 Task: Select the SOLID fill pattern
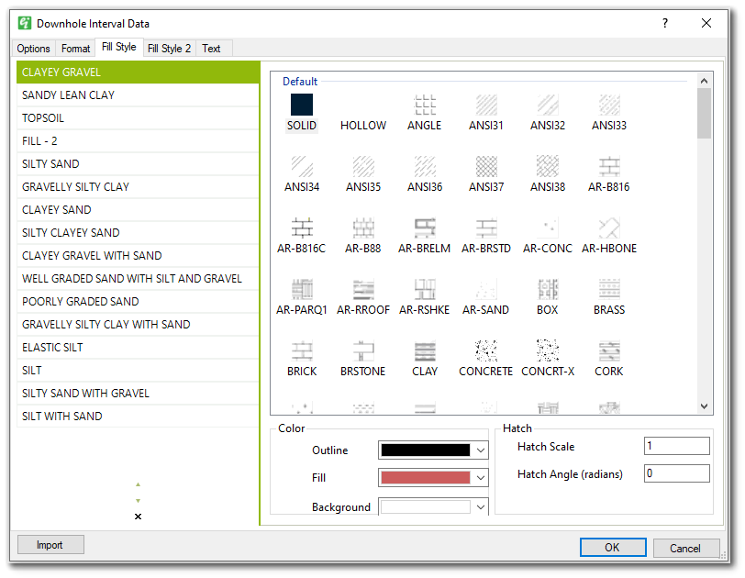coord(301,106)
